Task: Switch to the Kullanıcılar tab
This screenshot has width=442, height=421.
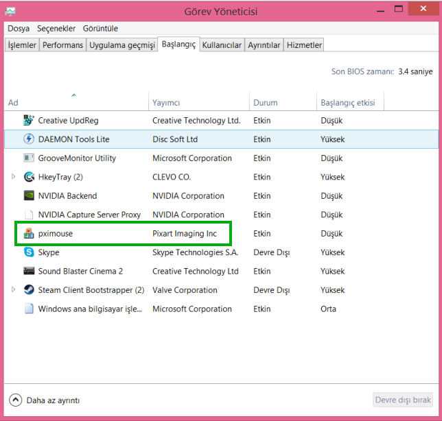Action: tap(222, 45)
